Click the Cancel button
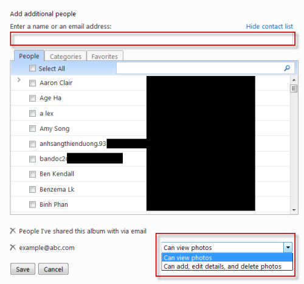 (54, 269)
